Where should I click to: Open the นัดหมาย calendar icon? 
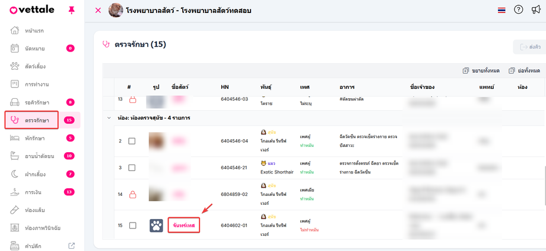(15, 49)
